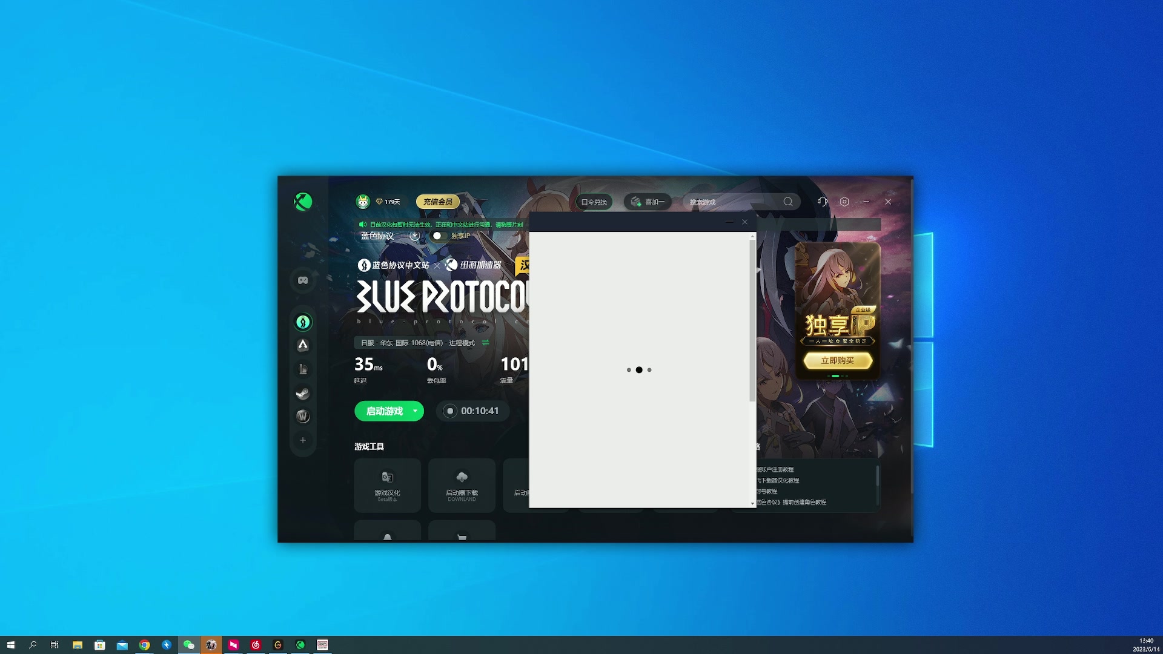Click the Xunyou accelerator logo at top-left

[303, 201]
